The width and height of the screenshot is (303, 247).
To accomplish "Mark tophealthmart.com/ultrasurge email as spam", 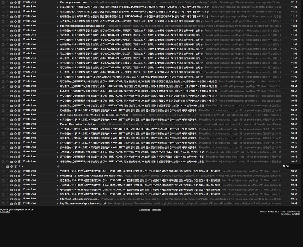I will [x=15, y=199].
